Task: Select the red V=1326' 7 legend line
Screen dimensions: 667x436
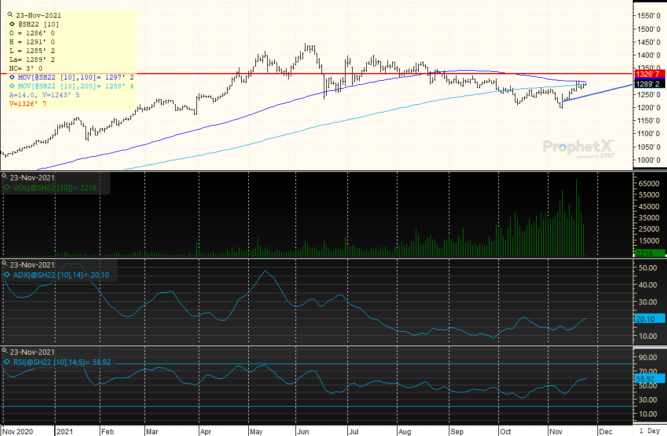Action: [29, 104]
